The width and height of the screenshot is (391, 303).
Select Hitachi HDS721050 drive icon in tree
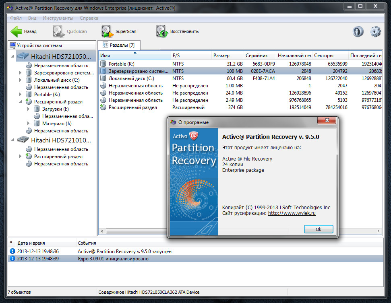coord(23,56)
